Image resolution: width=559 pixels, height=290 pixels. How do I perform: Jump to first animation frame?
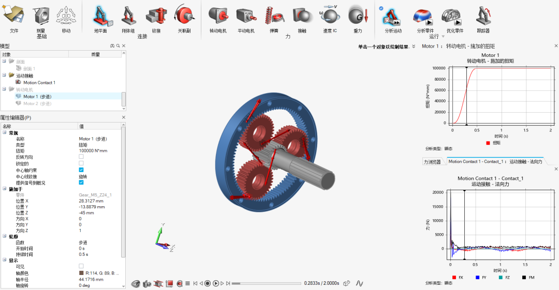(x=195, y=284)
